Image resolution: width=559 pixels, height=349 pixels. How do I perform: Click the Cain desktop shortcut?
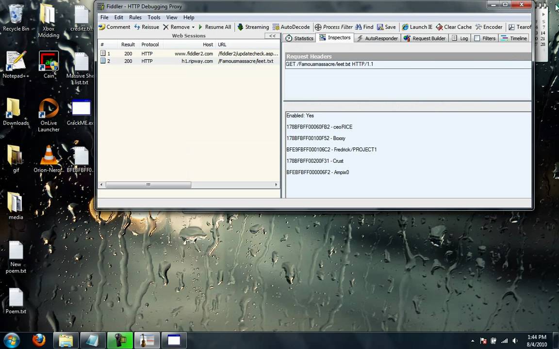coord(49,65)
